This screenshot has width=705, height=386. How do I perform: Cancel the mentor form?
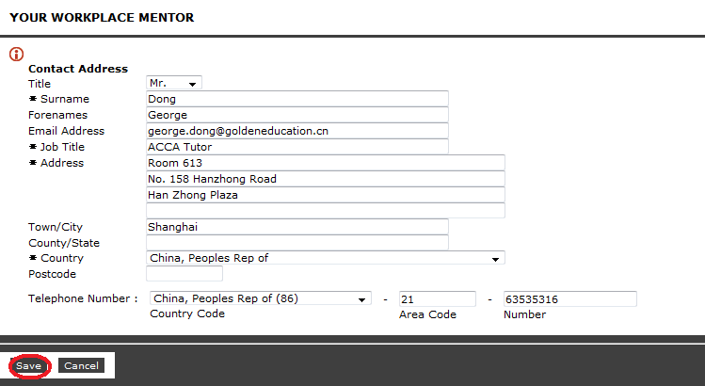coord(81,365)
